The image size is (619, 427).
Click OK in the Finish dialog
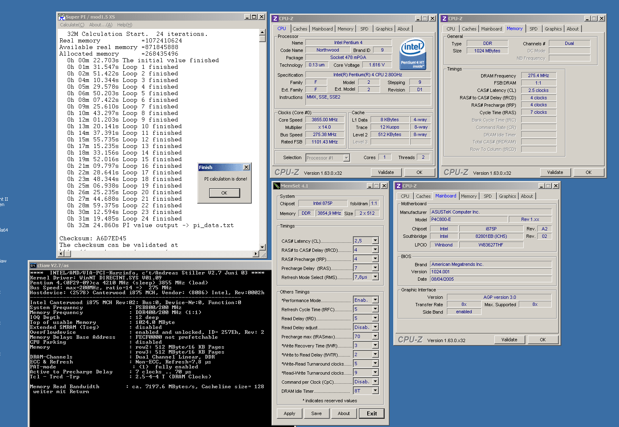click(x=224, y=193)
